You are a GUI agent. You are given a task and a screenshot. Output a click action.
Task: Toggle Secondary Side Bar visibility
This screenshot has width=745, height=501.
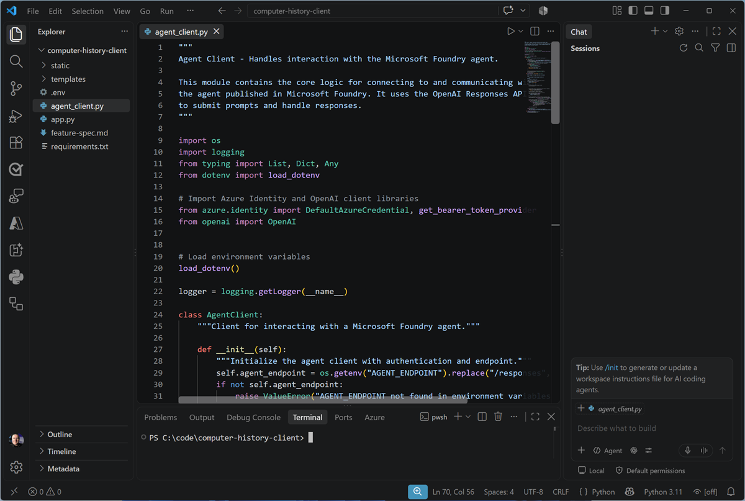tap(665, 11)
